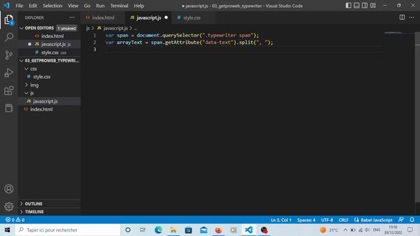The image size is (420, 236).
Task: Open the Windows Start button
Action: [x=7, y=230]
